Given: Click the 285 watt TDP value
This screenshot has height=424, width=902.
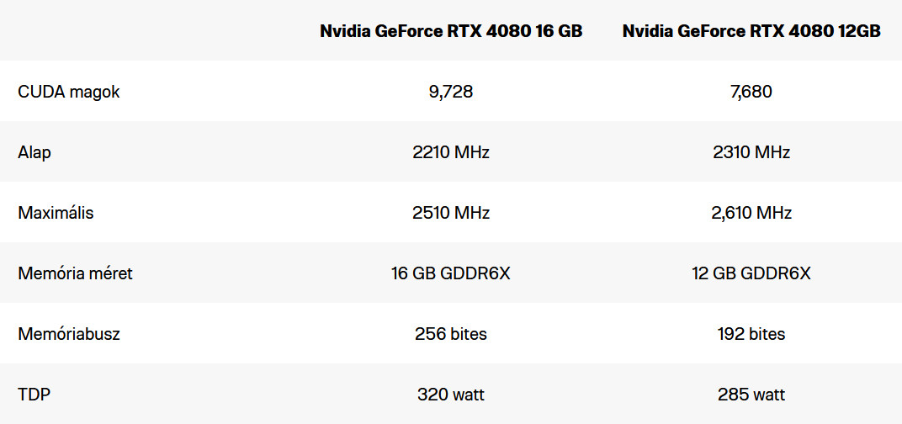Looking at the screenshot, I should (751, 395).
